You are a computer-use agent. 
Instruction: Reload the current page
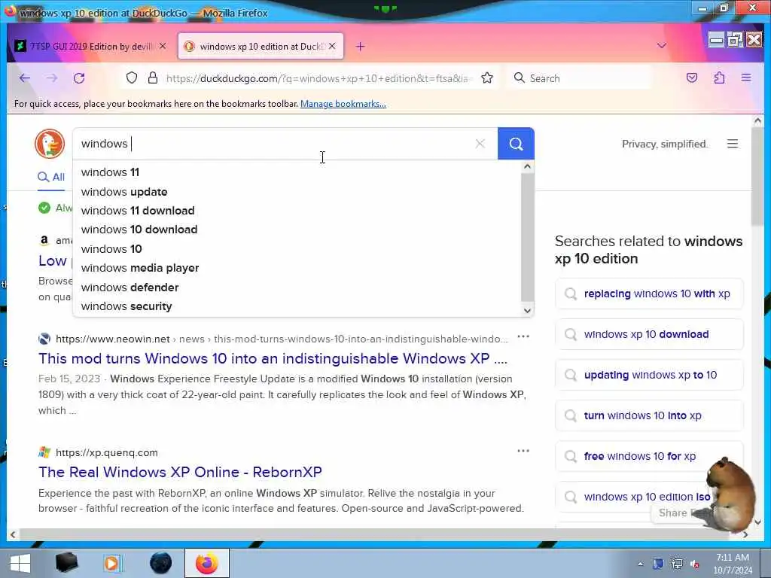click(78, 78)
